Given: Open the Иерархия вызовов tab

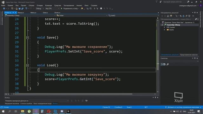Looking at the screenshot, I should click(x=12, y=104).
